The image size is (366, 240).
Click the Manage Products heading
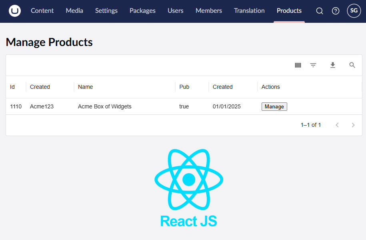pyautogui.click(x=49, y=42)
